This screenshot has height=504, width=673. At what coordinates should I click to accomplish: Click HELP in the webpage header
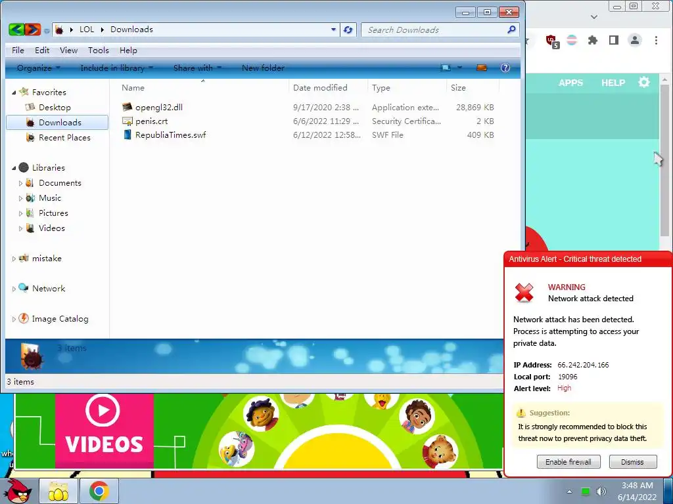click(613, 83)
